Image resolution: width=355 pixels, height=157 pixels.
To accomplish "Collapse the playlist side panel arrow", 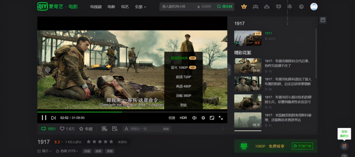I will point(229,70).
